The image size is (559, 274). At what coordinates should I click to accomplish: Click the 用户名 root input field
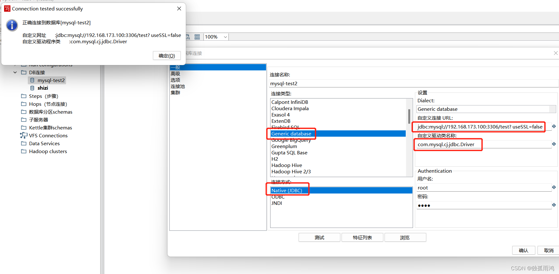(x=484, y=188)
